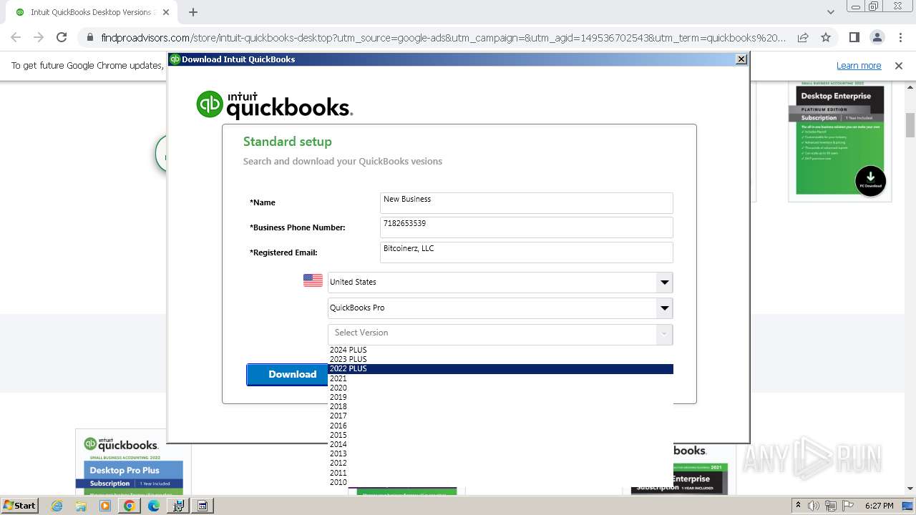The width and height of the screenshot is (916, 515).
Task: Close the Intuit QuickBooks Desktop tab
Action: [x=167, y=12]
